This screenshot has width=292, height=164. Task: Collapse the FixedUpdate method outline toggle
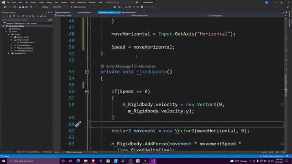[x=87, y=72]
